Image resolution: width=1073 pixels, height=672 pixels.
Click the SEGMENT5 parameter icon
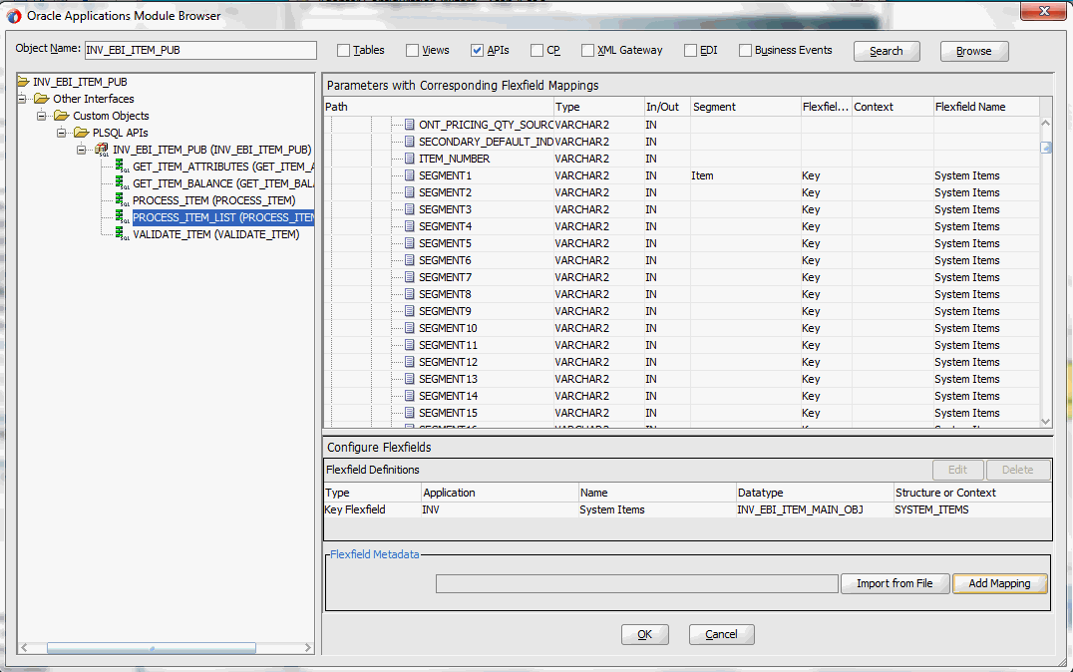pos(409,243)
